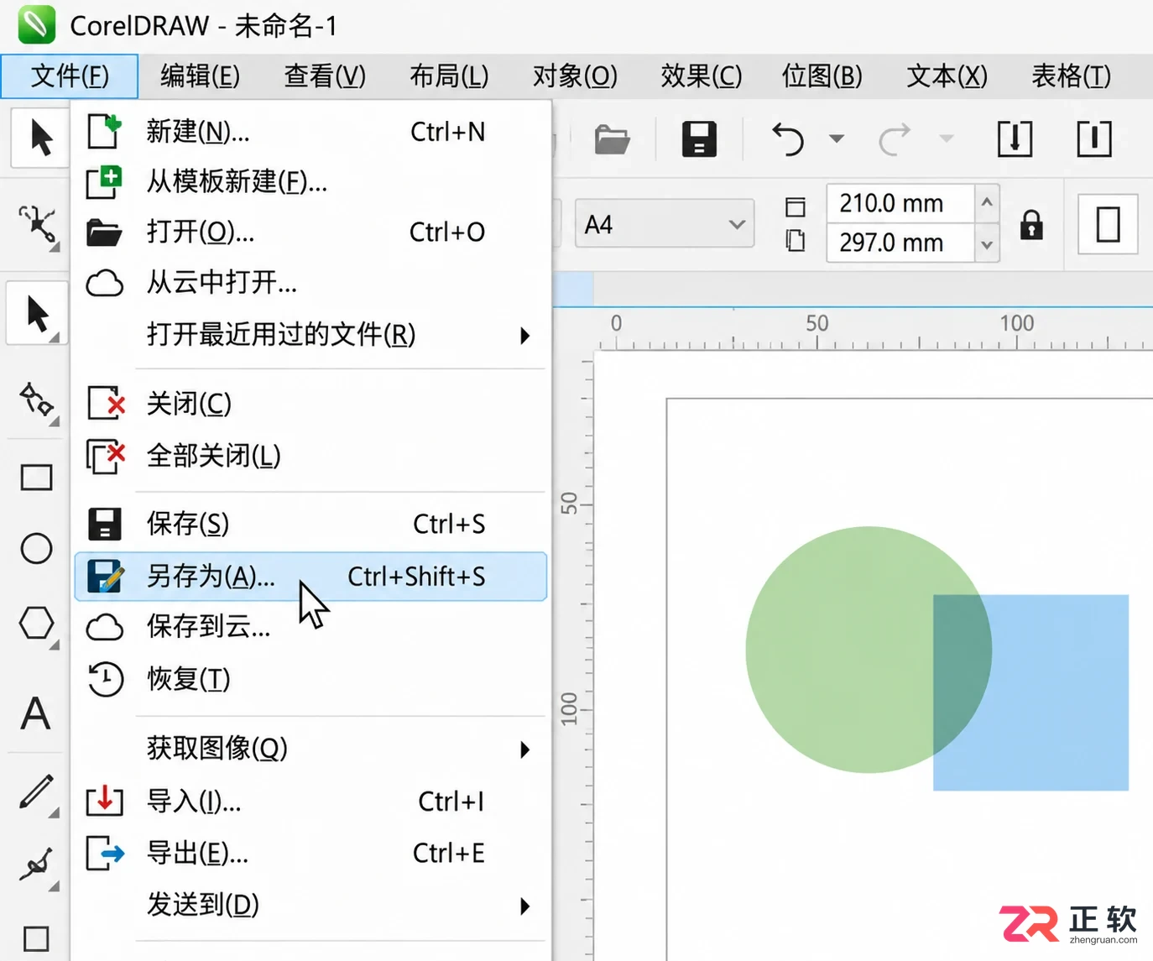The height and width of the screenshot is (961, 1153).
Task: Select the Shape edit tool with nodes
Action: [37, 401]
